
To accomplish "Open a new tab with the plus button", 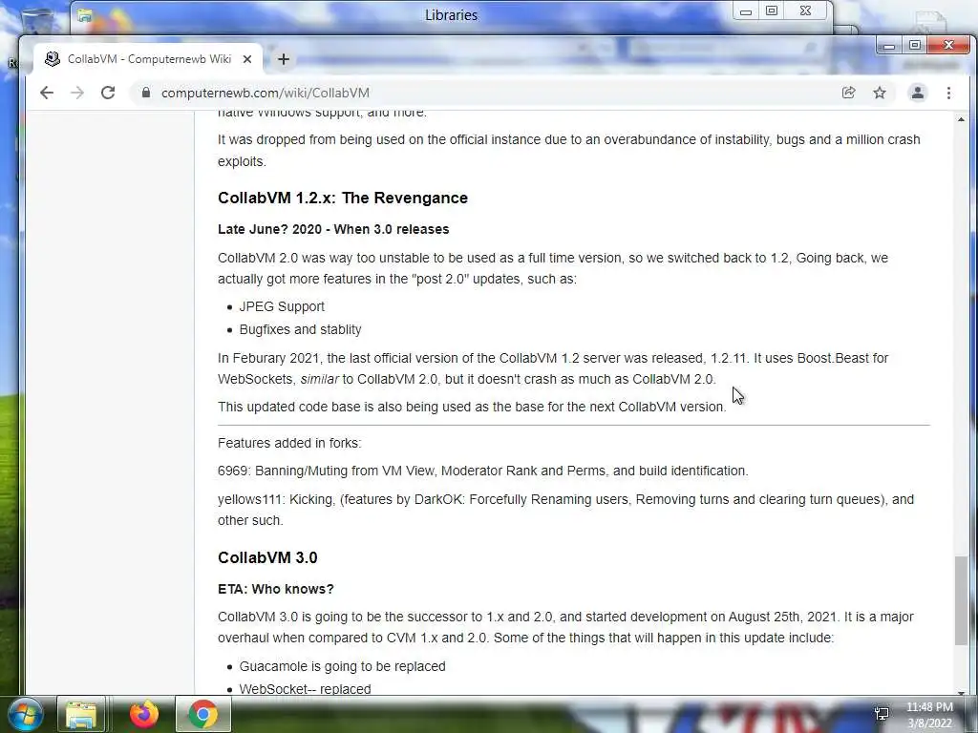I will click(283, 59).
